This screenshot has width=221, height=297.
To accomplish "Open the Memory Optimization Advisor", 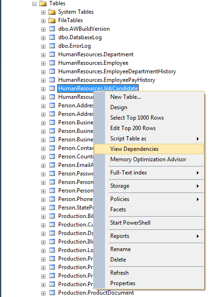I will [149, 159].
